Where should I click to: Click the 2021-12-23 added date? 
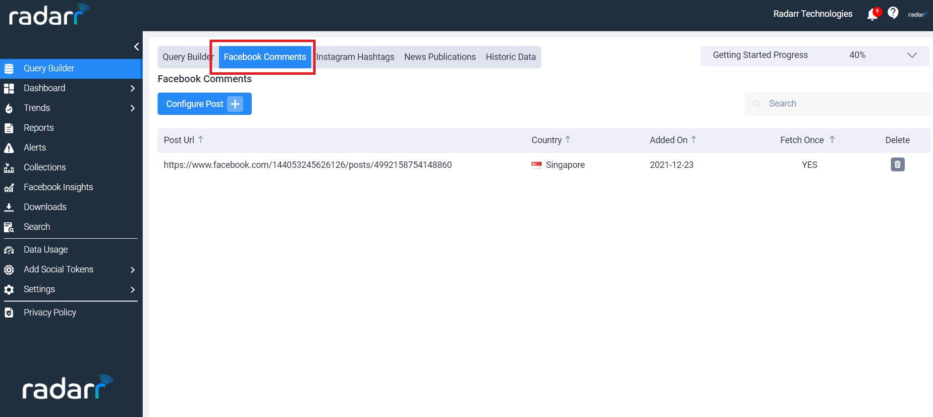tap(671, 165)
